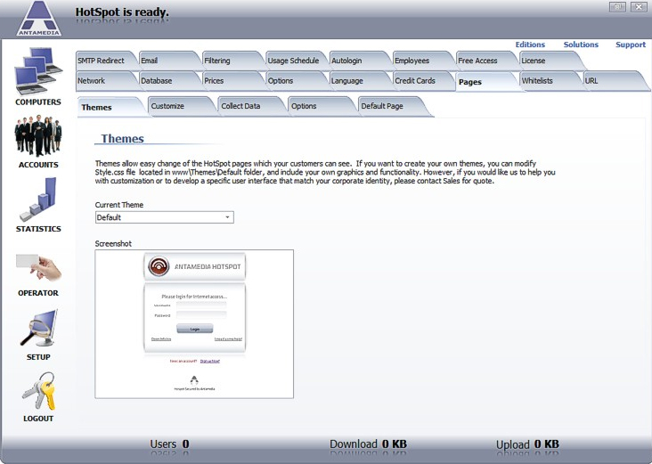Screen dimensions: 652x464
Task: Click the LOGOUT label
Action: (x=38, y=419)
